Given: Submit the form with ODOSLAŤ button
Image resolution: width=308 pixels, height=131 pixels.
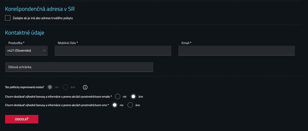Looking at the screenshot, I should (22, 119).
